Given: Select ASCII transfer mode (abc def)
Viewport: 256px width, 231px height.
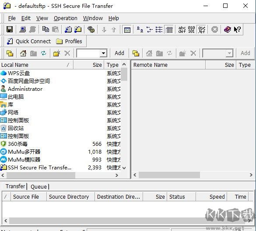Looking at the screenshot, I should 182,30.
